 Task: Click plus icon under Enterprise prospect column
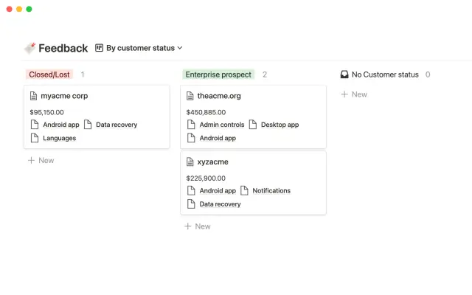[x=188, y=226]
